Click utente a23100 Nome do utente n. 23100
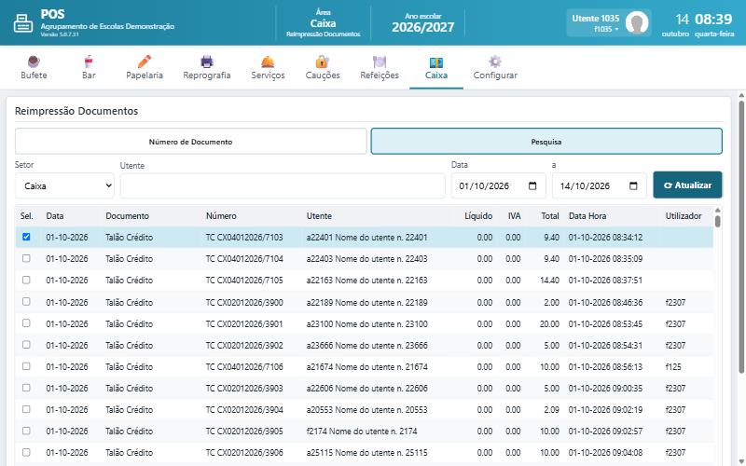746x466 pixels. [366, 323]
